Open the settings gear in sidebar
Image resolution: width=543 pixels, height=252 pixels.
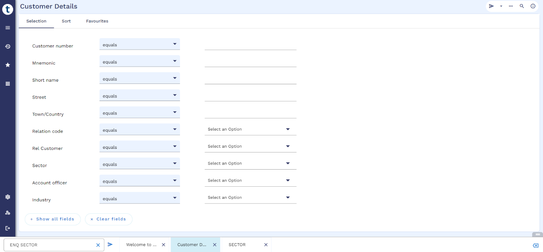(x=8, y=197)
